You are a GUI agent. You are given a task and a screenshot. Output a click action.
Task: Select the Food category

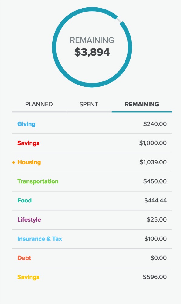click(x=24, y=200)
